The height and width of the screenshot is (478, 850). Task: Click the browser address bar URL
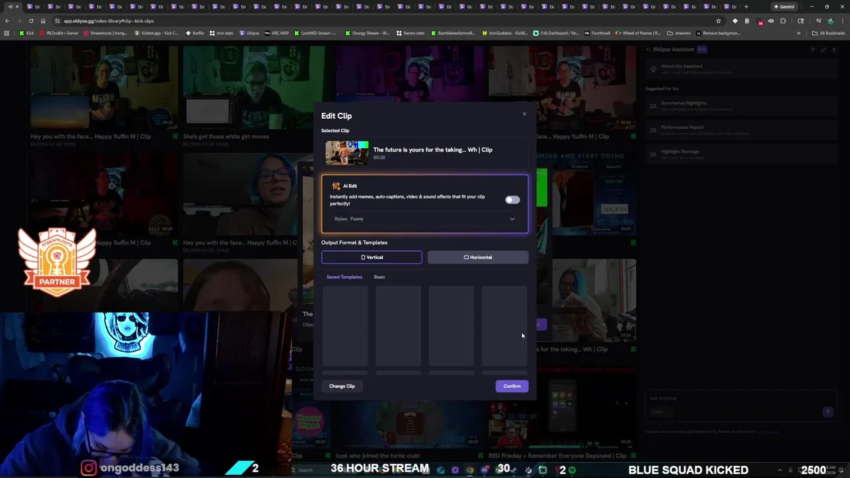tap(109, 21)
